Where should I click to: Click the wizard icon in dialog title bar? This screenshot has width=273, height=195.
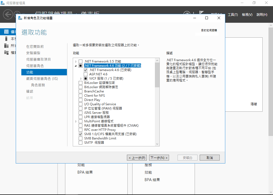pyautogui.click(x=20, y=18)
